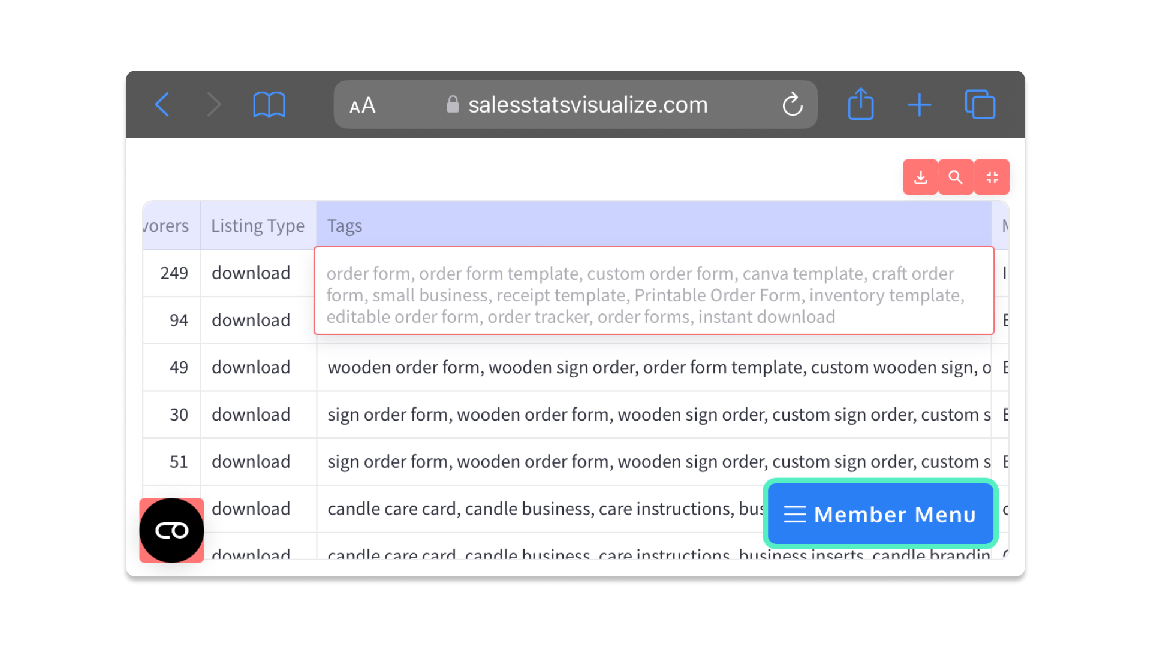Show all tabs overview icon

click(980, 105)
